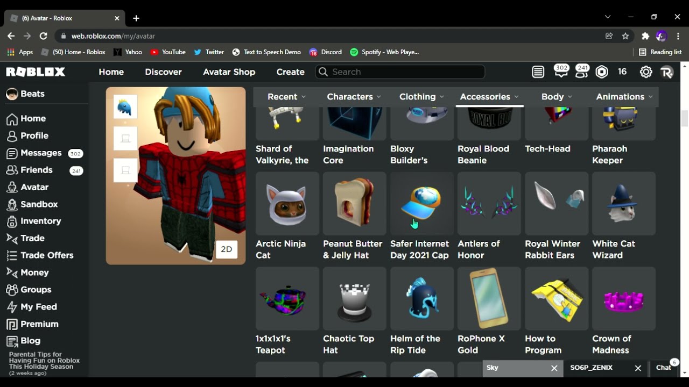Expand the Accessories dropdown
This screenshot has height=387, width=689.
(x=489, y=97)
